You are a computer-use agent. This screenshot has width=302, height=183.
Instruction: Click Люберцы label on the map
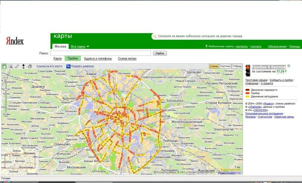170,140
